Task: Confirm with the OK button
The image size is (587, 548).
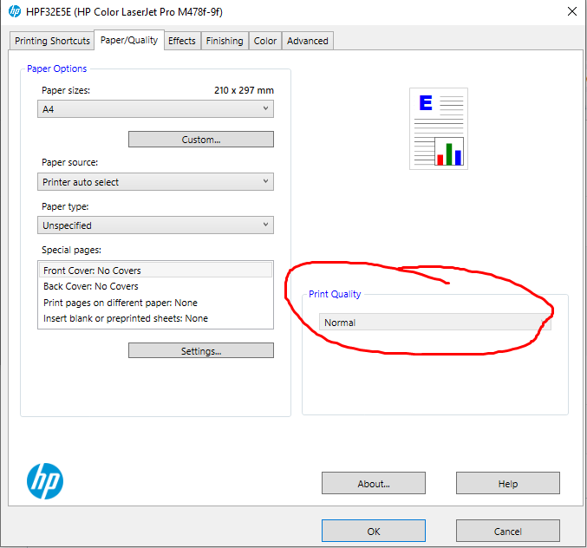Action: (373, 531)
